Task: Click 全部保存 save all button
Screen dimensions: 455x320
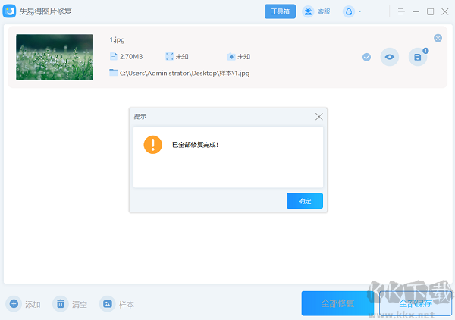Action: (x=416, y=303)
